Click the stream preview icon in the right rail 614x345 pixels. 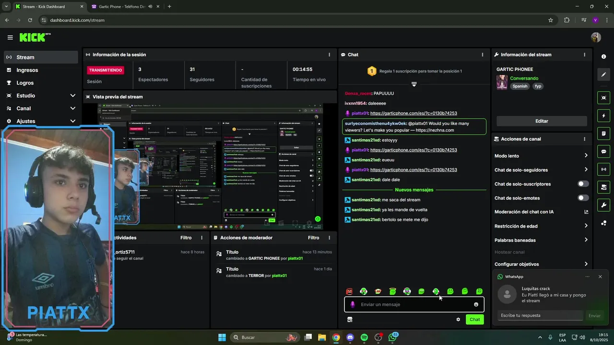tap(603, 98)
